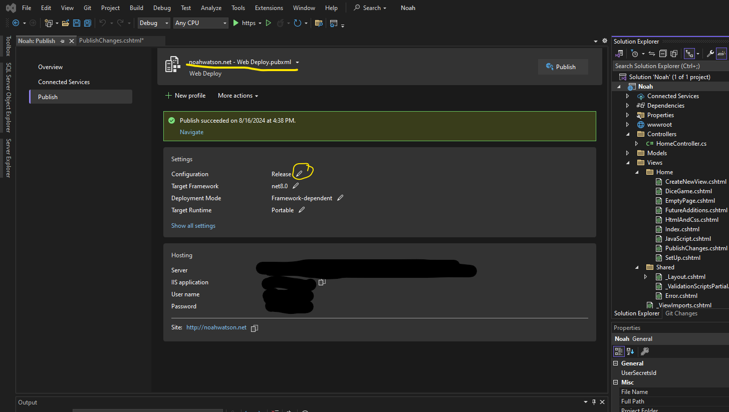This screenshot has width=729, height=412.
Task: Copy the site URL with its copy icon
Action: (255, 328)
